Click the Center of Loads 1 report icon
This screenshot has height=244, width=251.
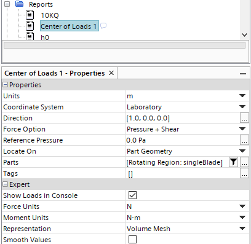pyautogui.click(x=30, y=26)
